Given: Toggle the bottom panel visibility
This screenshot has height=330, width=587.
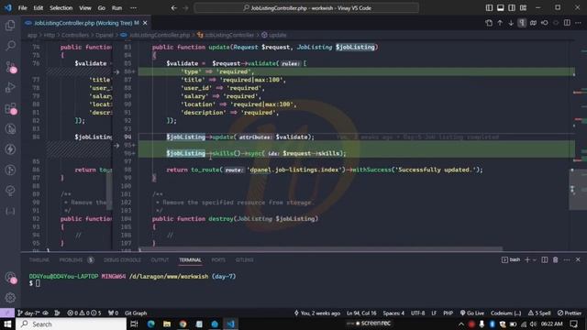Looking at the screenshot, I should tap(501, 8).
